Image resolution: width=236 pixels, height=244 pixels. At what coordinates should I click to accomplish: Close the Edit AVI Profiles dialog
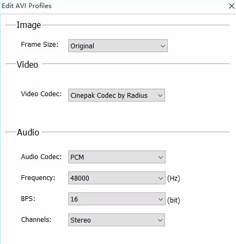(232, 6)
